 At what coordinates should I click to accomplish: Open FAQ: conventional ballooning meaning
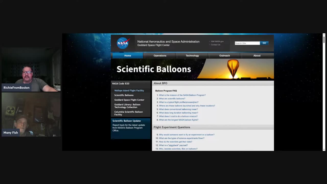point(178,109)
